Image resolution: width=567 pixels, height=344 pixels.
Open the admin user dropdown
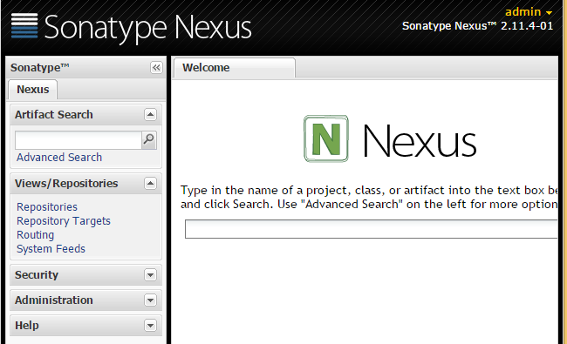tap(529, 12)
